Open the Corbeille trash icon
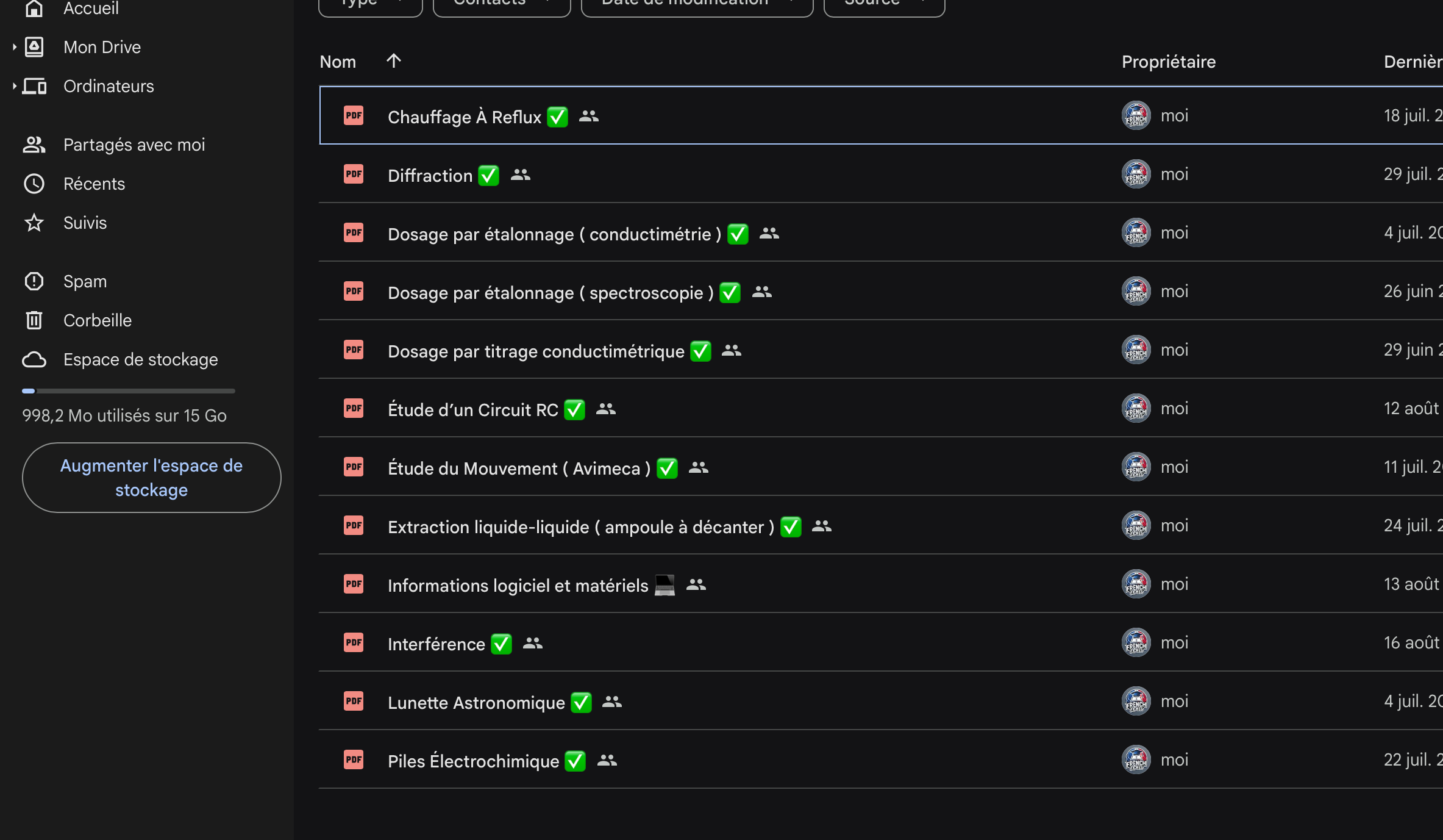This screenshot has width=1443, height=840. coord(34,320)
